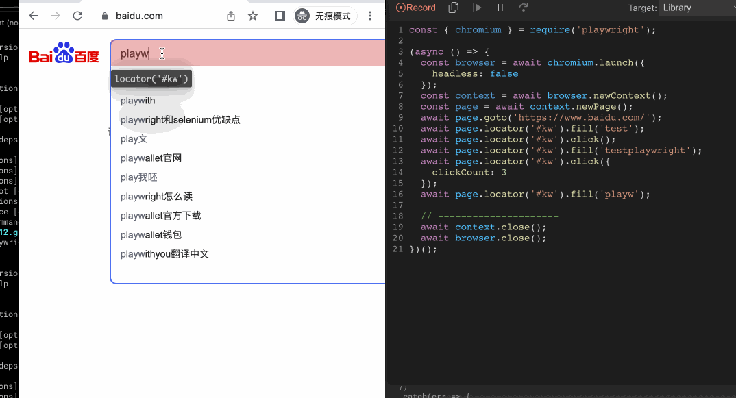
Task: Click code line with headless: false
Action: pos(475,74)
